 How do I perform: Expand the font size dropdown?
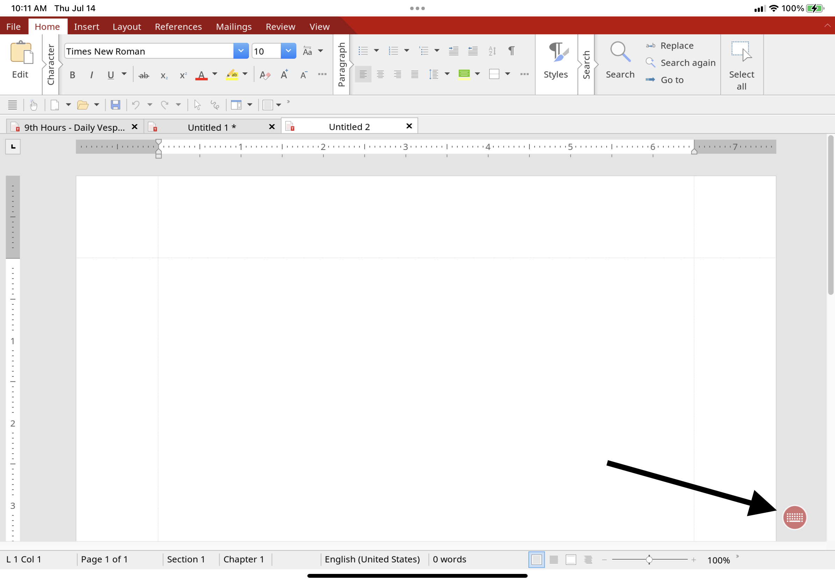point(288,51)
